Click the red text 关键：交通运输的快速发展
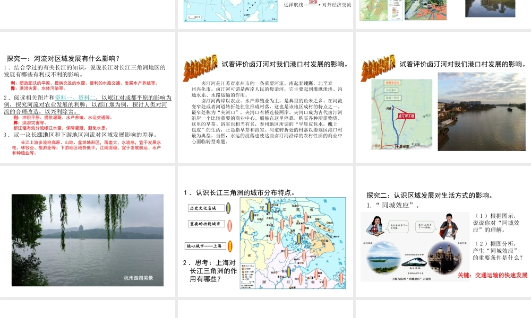Screen dimensions: 531x318 [x=492, y=275]
